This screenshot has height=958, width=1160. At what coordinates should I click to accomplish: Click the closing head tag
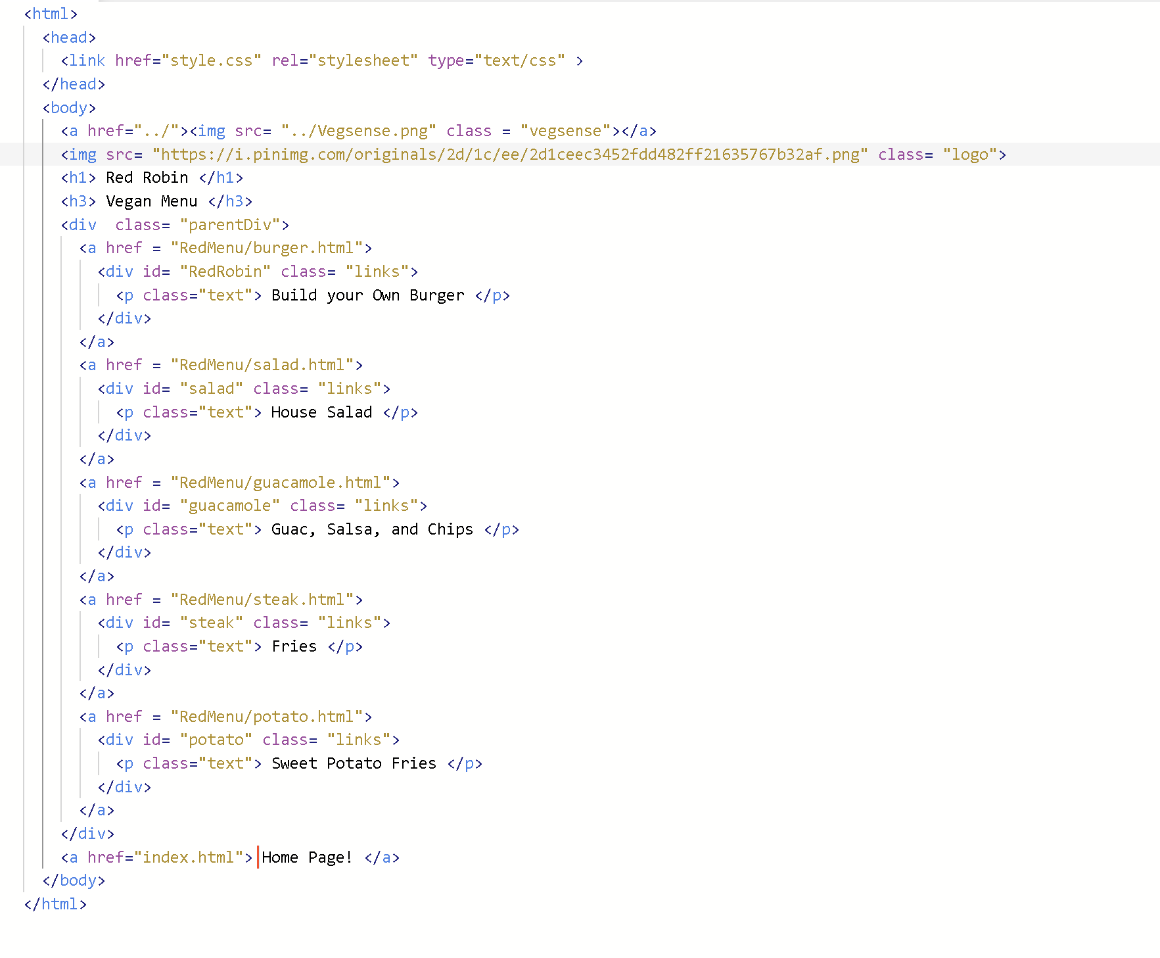tap(74, 84)
